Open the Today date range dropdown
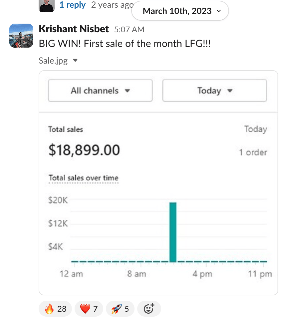 tap(214, 91)
